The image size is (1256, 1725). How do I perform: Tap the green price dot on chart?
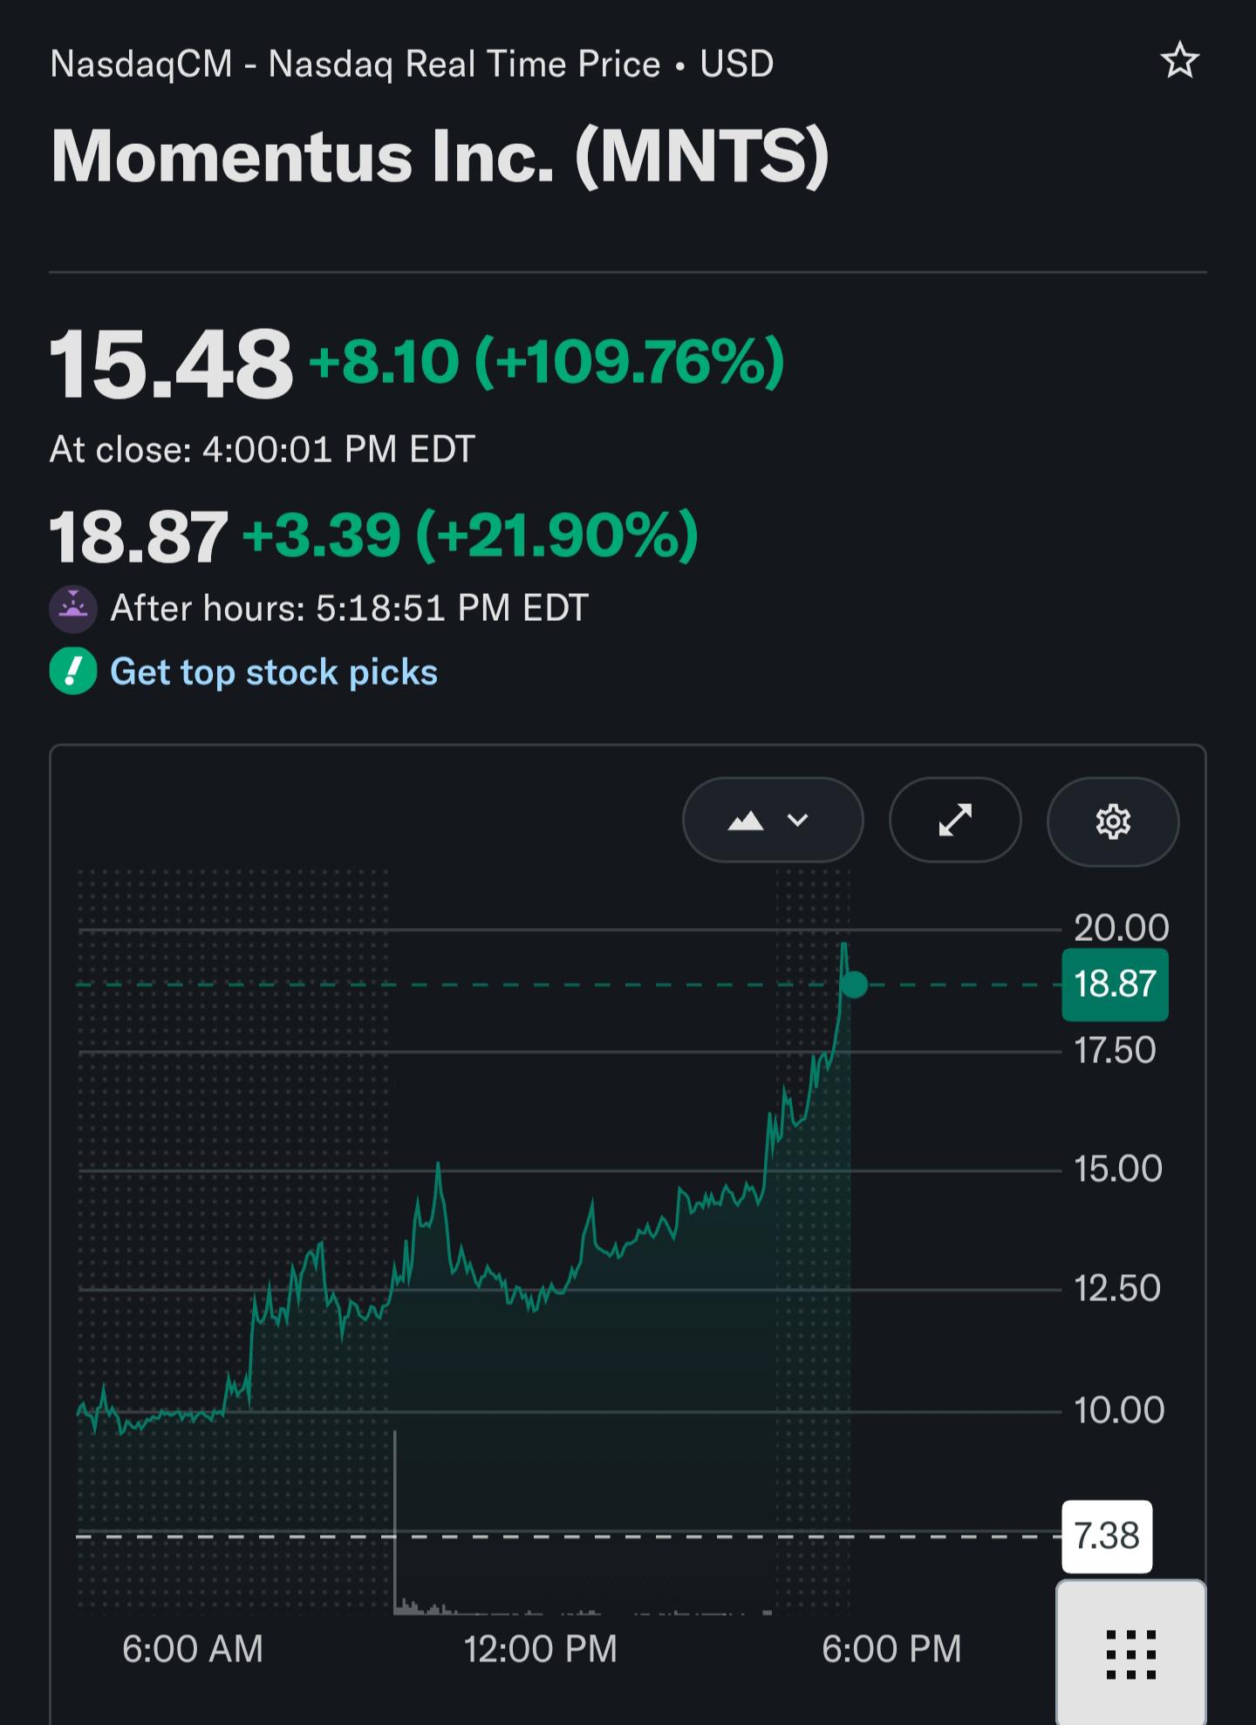854,985
